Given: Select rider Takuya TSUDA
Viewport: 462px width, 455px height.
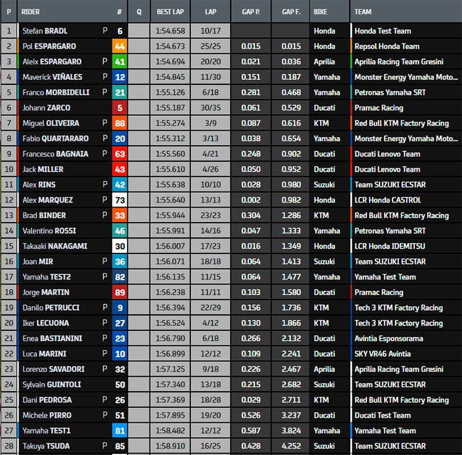Looking at the screenshot, I should click(x=46, y=446).
